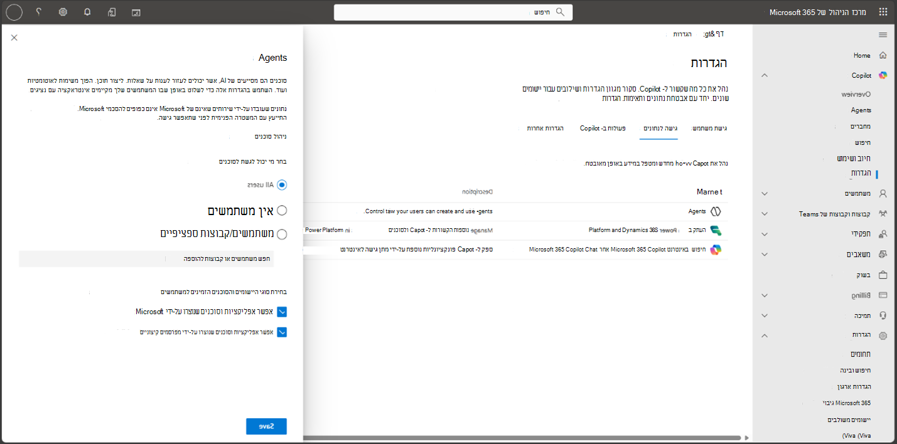This screenshot has height=444, width=897.
Task: Open the app launcher waffle icon
Action: tap(883, 12)
